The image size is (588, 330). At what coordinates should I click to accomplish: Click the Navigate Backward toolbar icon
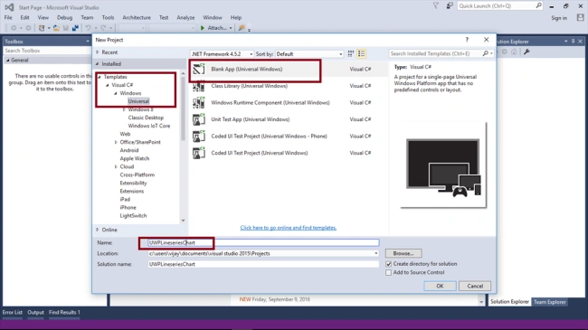click(14, 28)
